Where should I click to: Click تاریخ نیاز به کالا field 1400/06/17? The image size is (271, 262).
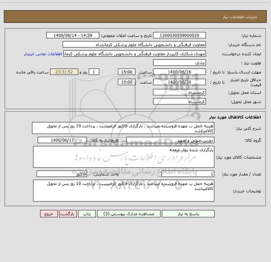coord(62,140)
